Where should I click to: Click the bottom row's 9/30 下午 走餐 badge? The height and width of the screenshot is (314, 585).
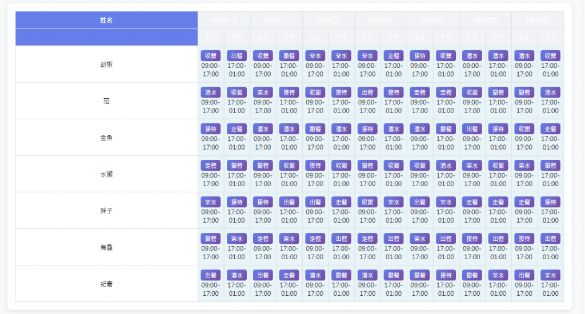289,275
